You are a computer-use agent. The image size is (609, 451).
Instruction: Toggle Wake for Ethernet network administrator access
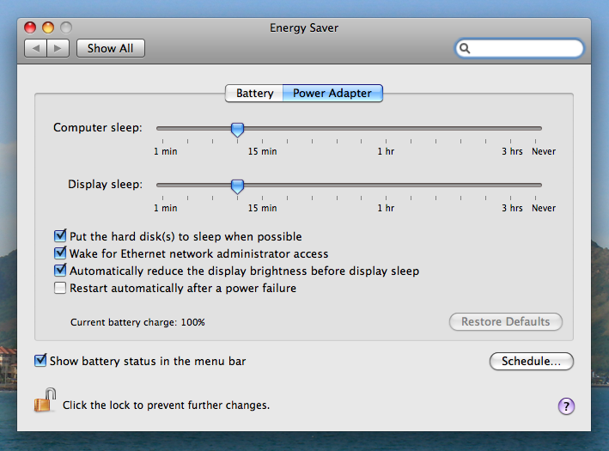[60, 253]
